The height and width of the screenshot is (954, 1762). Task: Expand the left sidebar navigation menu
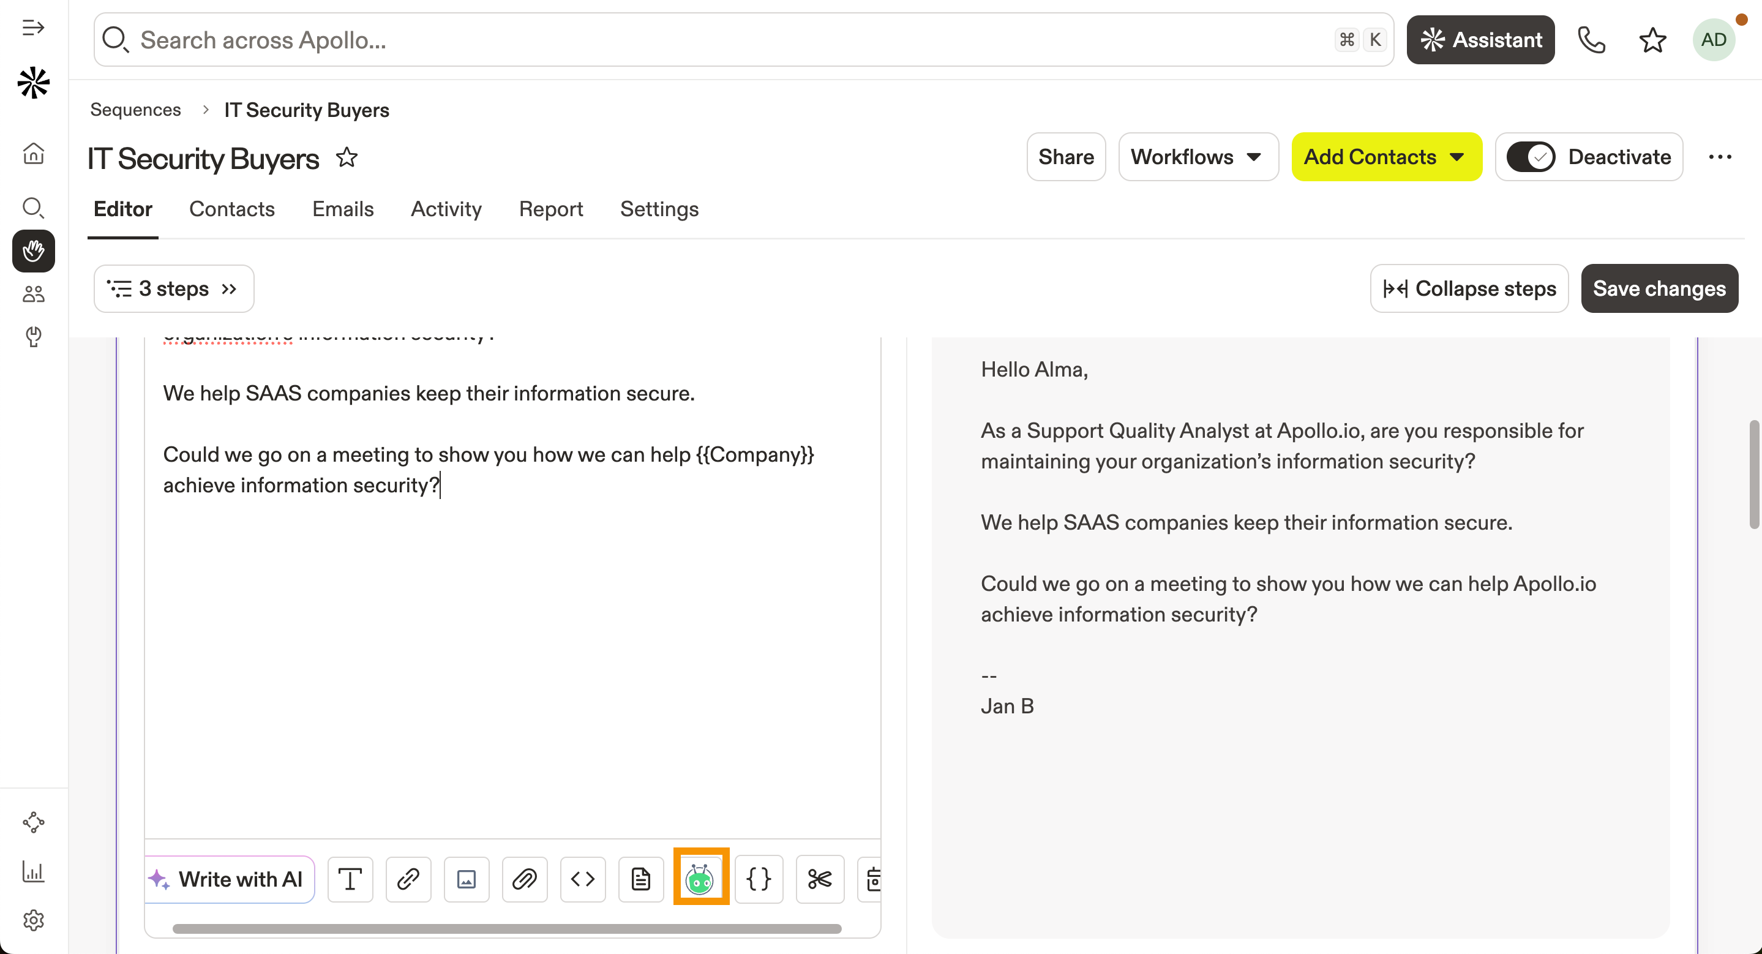(33, 28)
